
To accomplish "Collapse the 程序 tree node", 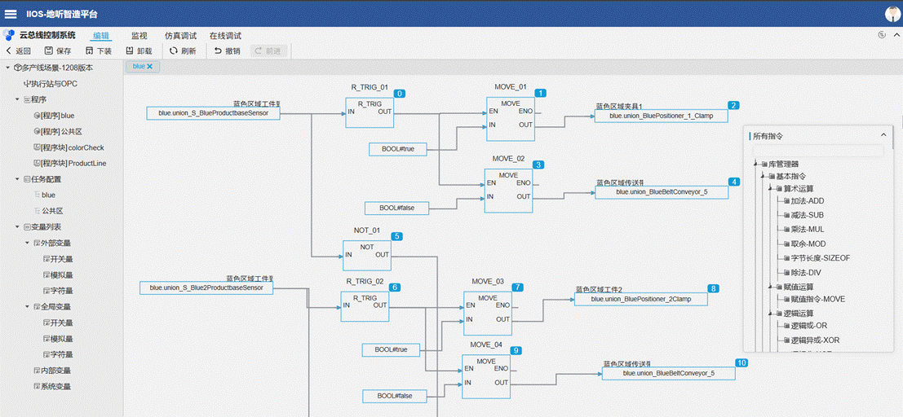I will pyautogui.click(x=17, y=99).
